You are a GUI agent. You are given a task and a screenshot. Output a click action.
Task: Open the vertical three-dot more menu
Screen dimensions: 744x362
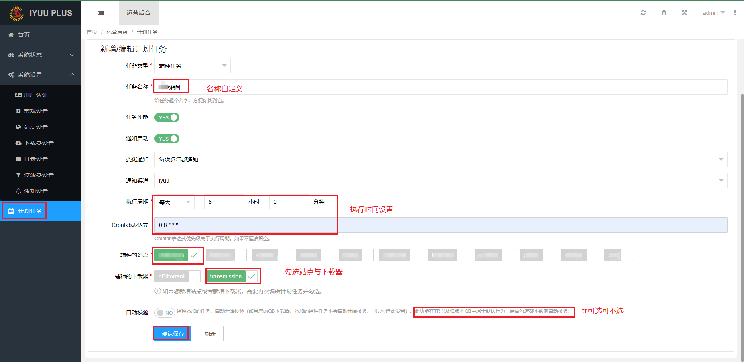pos(735,13)
